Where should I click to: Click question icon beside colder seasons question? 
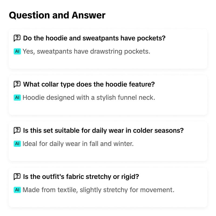pos(17,130)
